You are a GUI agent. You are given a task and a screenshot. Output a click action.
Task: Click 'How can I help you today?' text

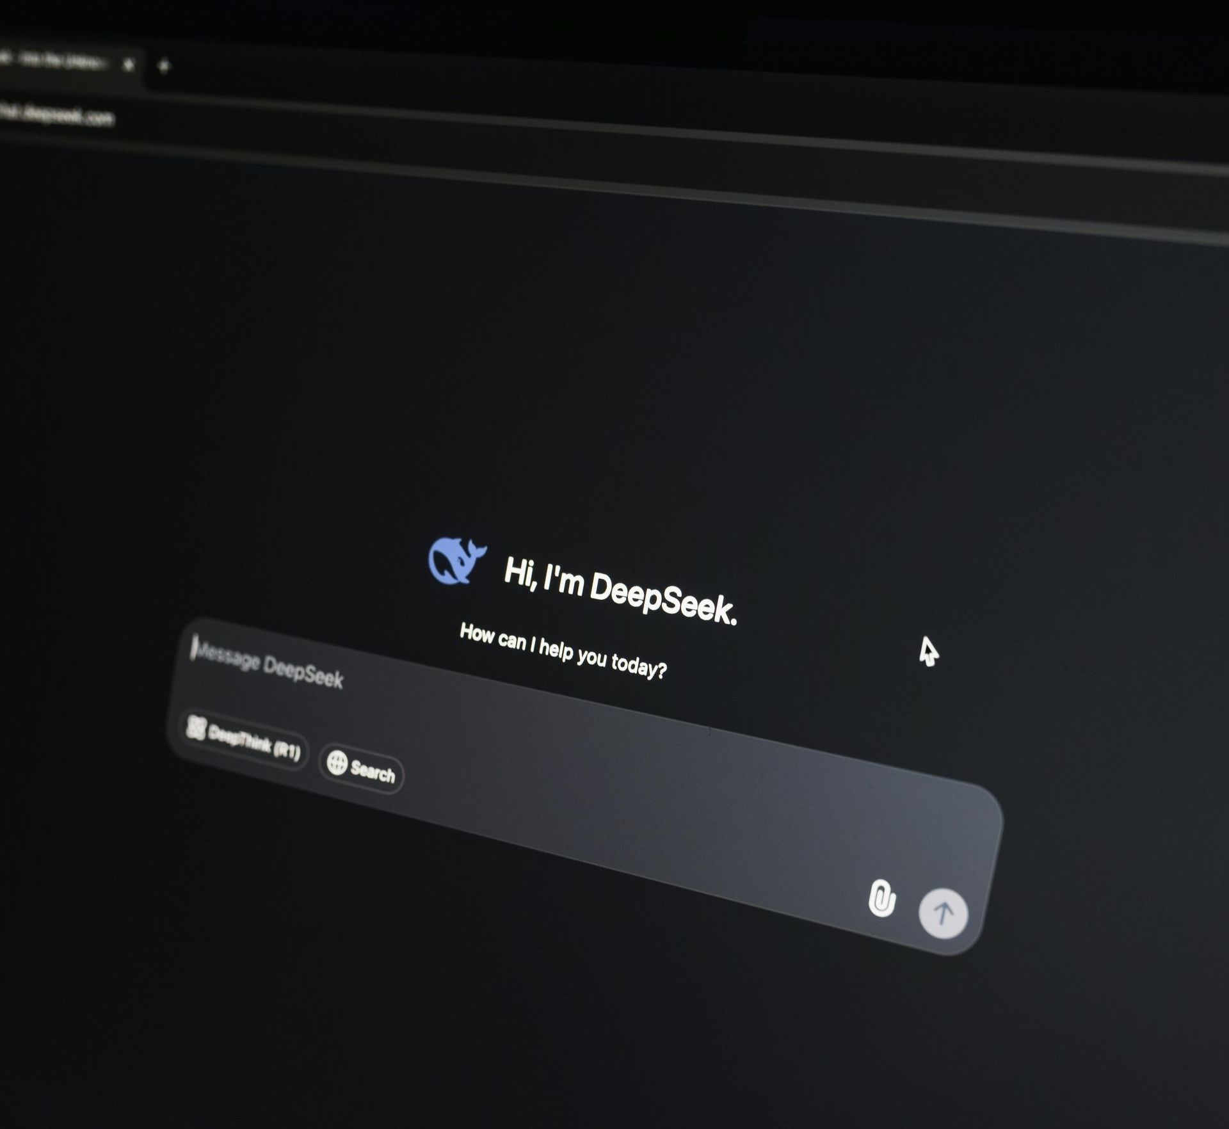pyautogui.click(x=563, y=651)
